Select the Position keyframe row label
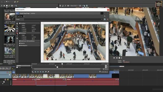The image size is (163, 92). pyautogui.click(x=23, y=66)
